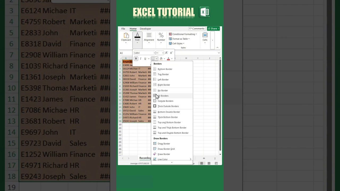340x191 pixels.
Task: Select row 22 header
Action: tap(120, 135)
